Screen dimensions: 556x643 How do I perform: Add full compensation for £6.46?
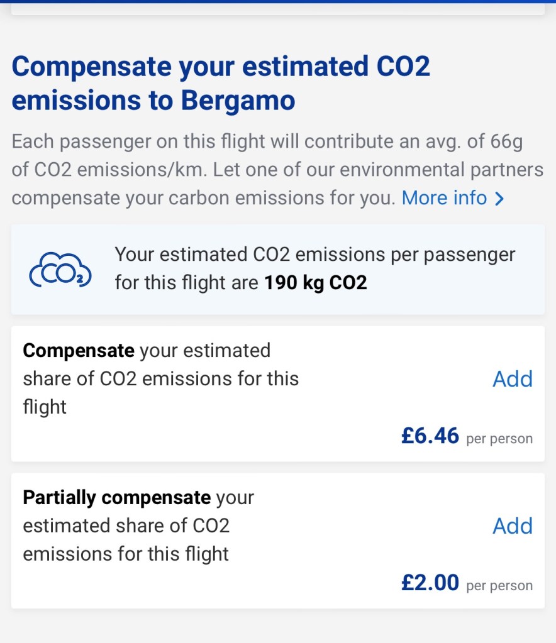512,379
